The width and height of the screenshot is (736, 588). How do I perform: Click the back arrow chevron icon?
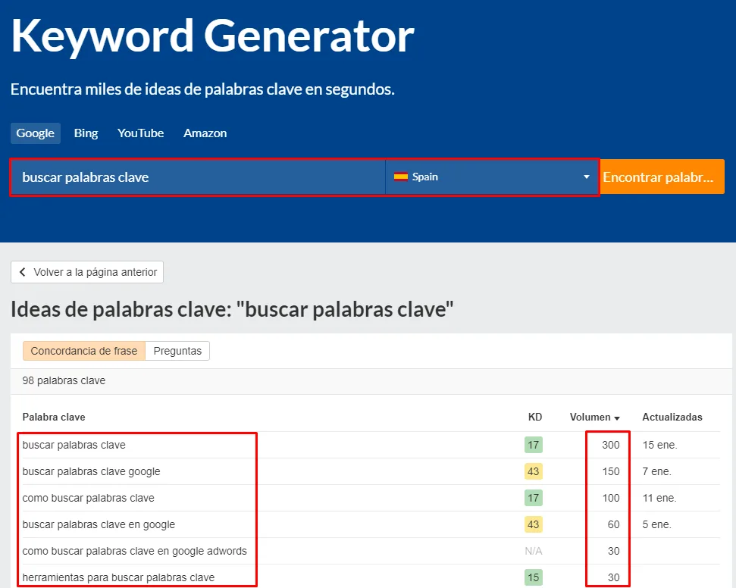(23, 272)
